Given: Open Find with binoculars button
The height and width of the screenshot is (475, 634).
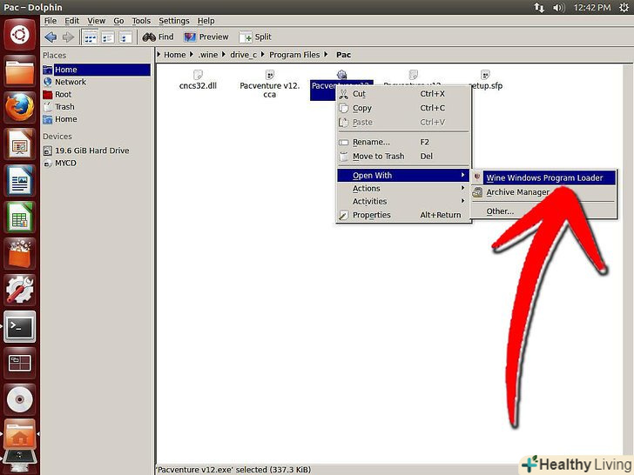Looking at the screenshot, I should coord(158,37).
